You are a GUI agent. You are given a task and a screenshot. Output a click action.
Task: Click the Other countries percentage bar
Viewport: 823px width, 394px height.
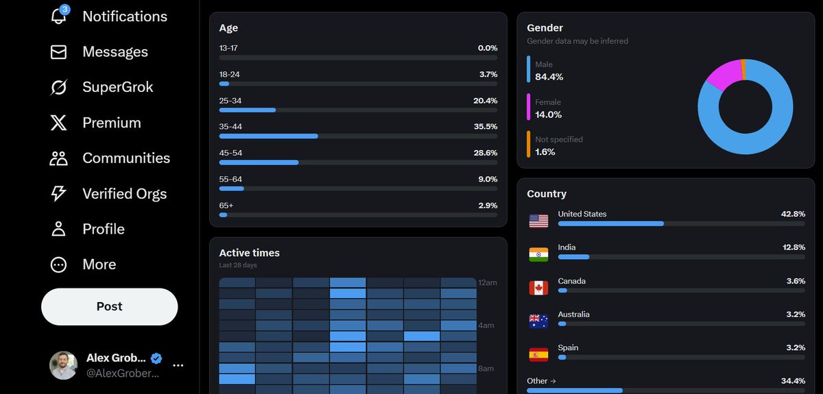pyautogui.click(x=666, y=391)
